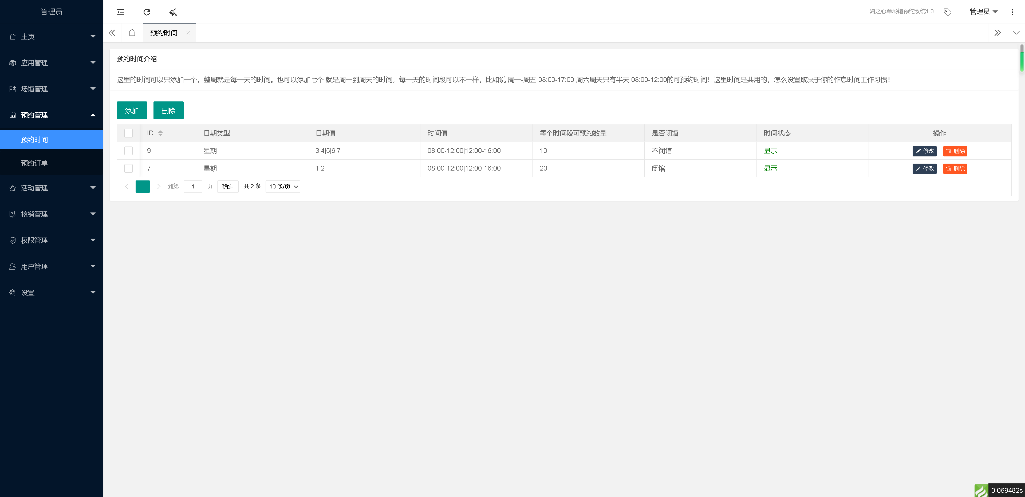Click the page number jump input field
This screenshot has width=1025, height=497.
[193, 187]
